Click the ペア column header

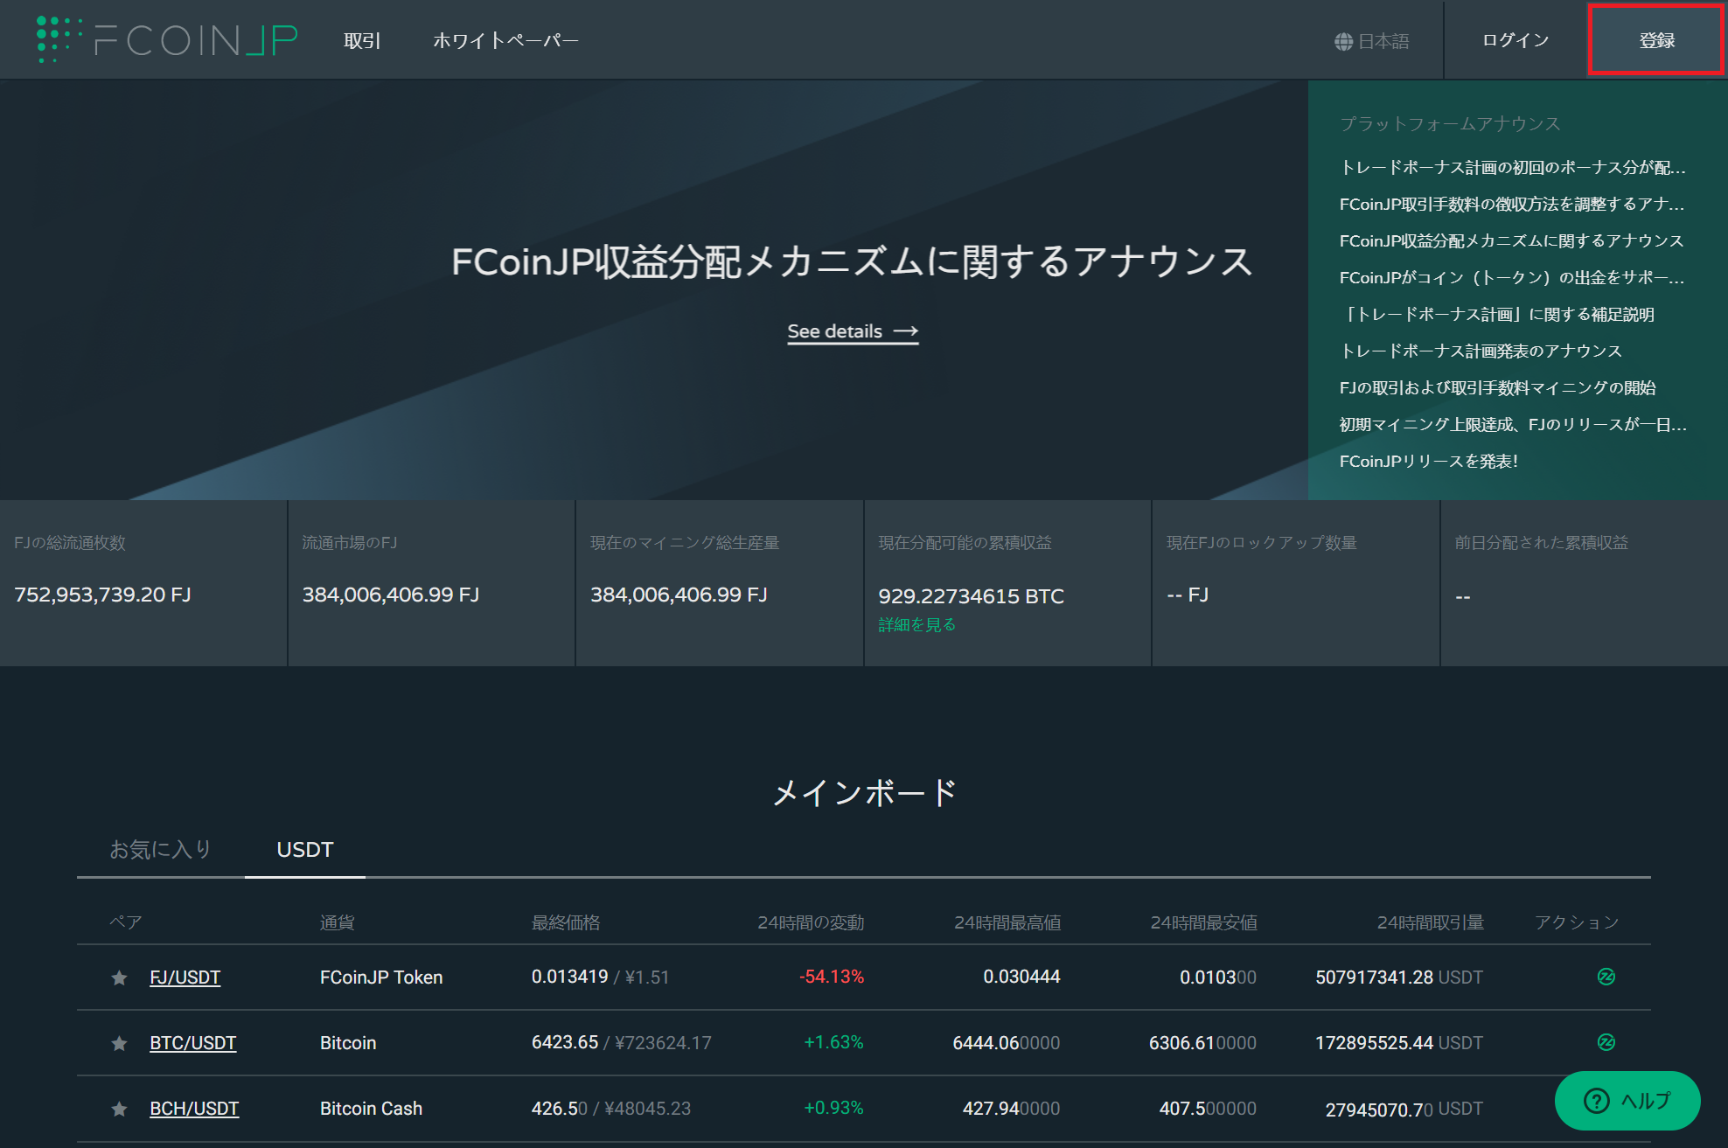point(125,922)
